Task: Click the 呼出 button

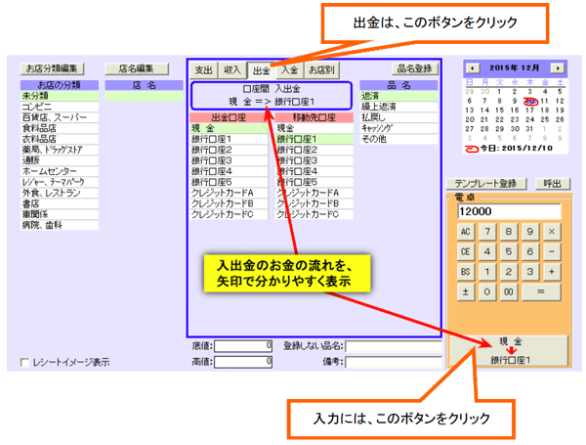Action: tap(553, 184)
